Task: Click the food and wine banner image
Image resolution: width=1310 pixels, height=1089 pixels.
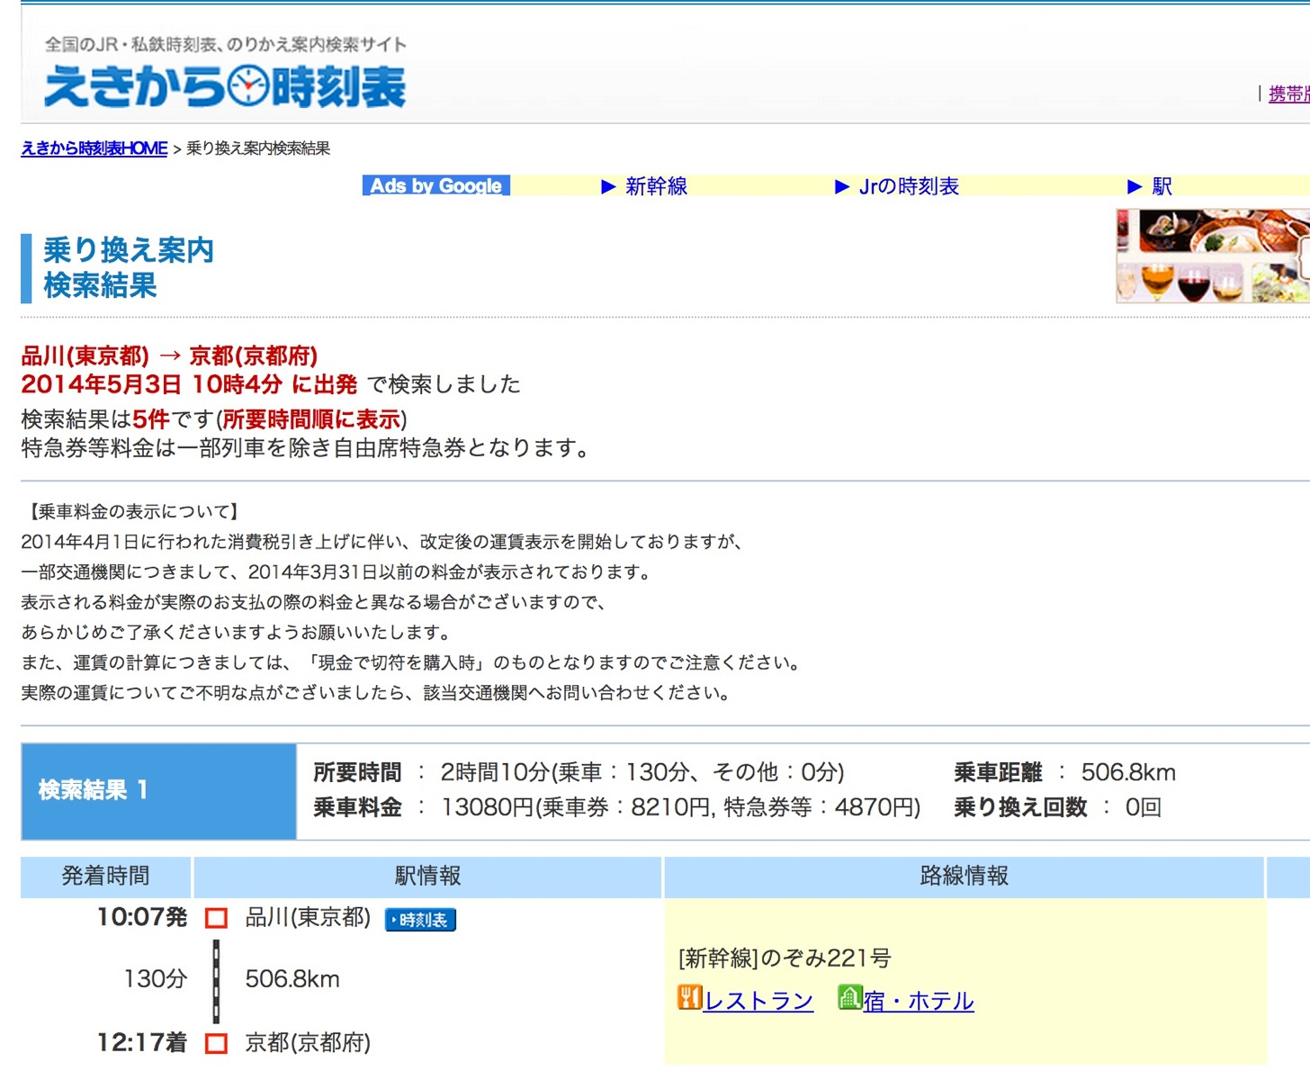Action: (1213, 256)
